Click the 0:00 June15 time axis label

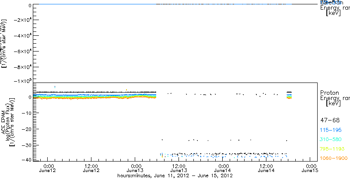pos(310,169)
